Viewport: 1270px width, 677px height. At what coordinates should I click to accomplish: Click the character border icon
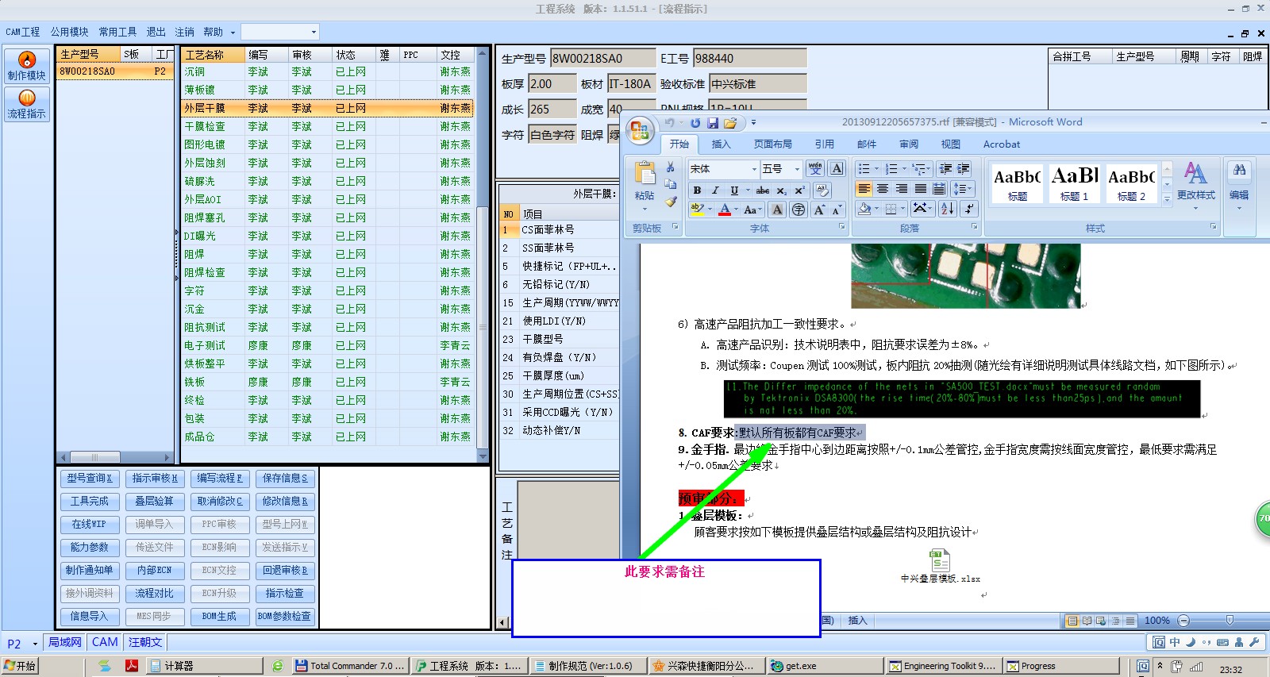837,168
